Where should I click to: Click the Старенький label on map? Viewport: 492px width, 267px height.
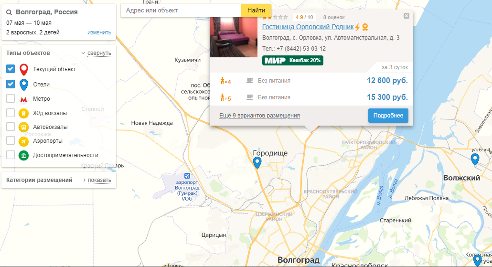click(396, 220)
